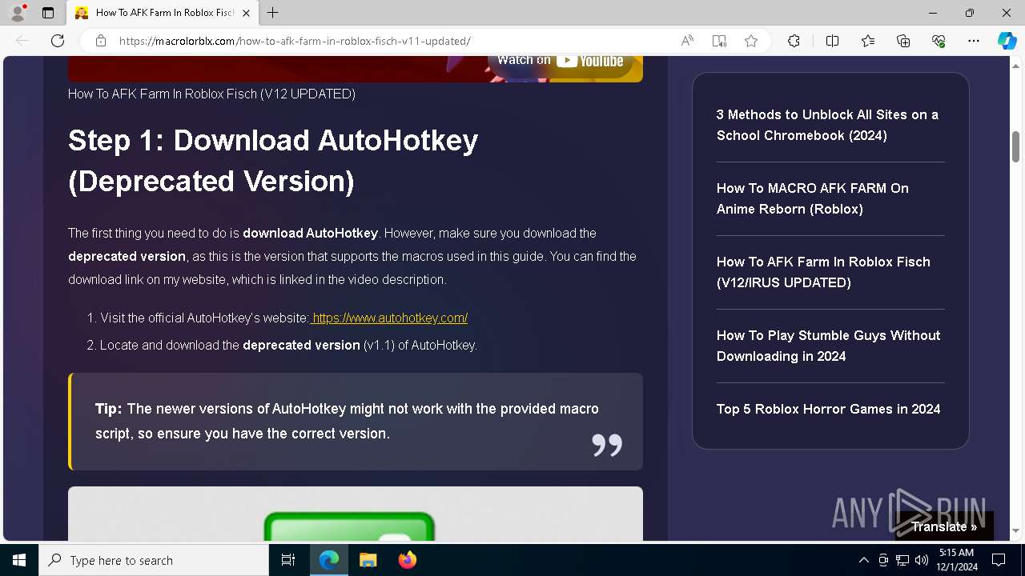Click the Step 1: Download AutoHotkey heading
The width and height of the screenshot is (1025, 576).
click(x=273, y=161)
